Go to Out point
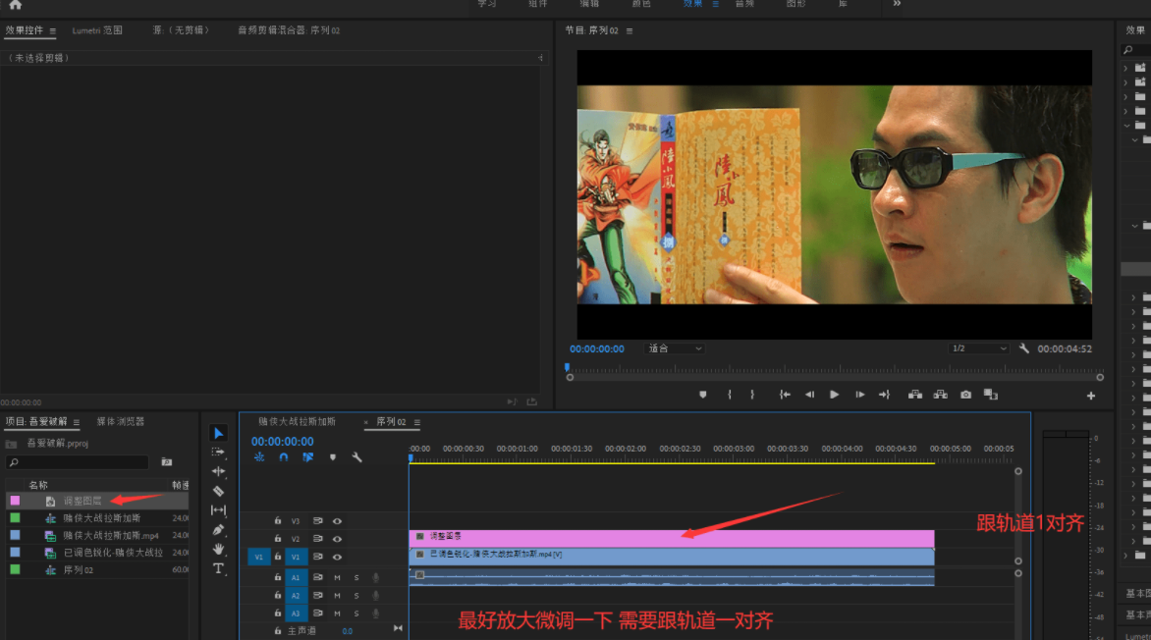 point(885,395)
